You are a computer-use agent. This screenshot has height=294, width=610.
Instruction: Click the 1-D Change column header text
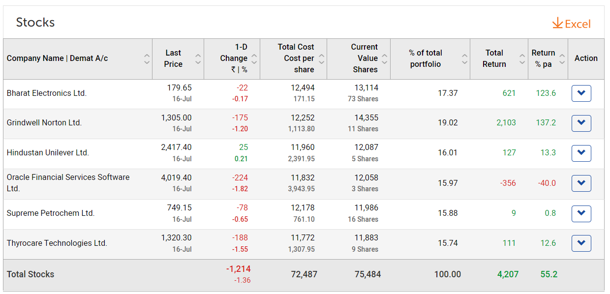[234, 59]
